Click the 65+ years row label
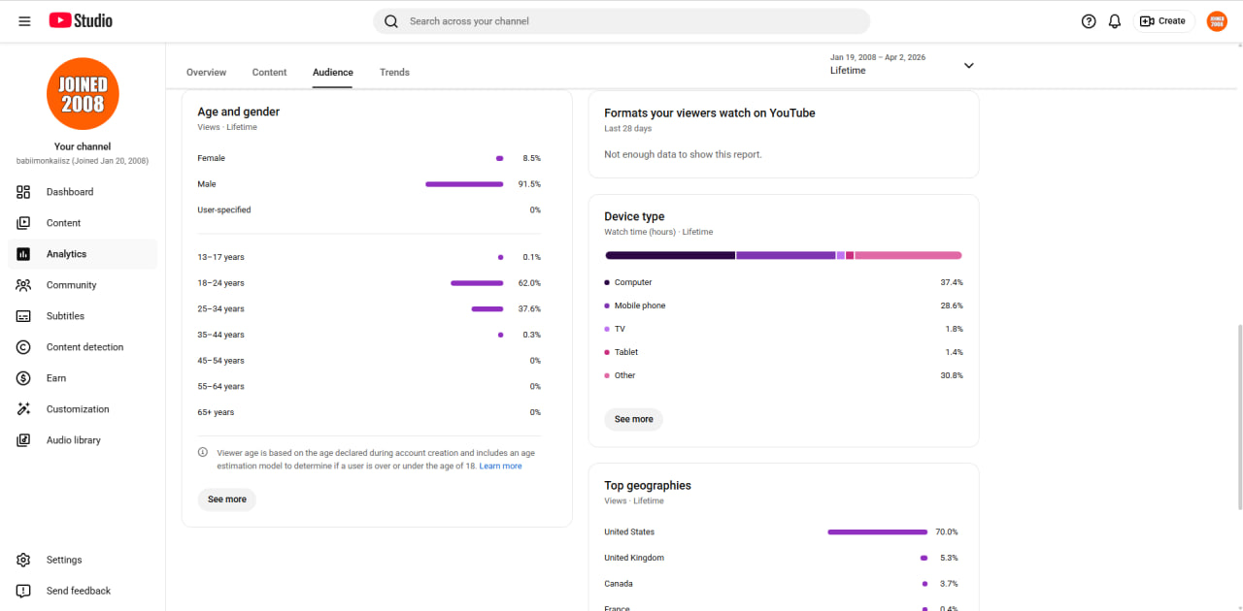 [x=216, y=413]
